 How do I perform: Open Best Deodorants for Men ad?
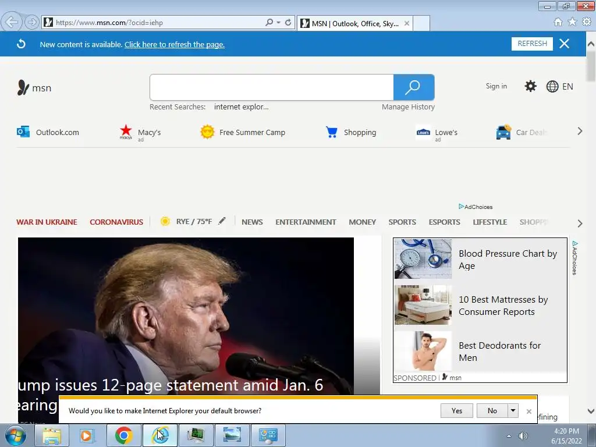[480, 351]
